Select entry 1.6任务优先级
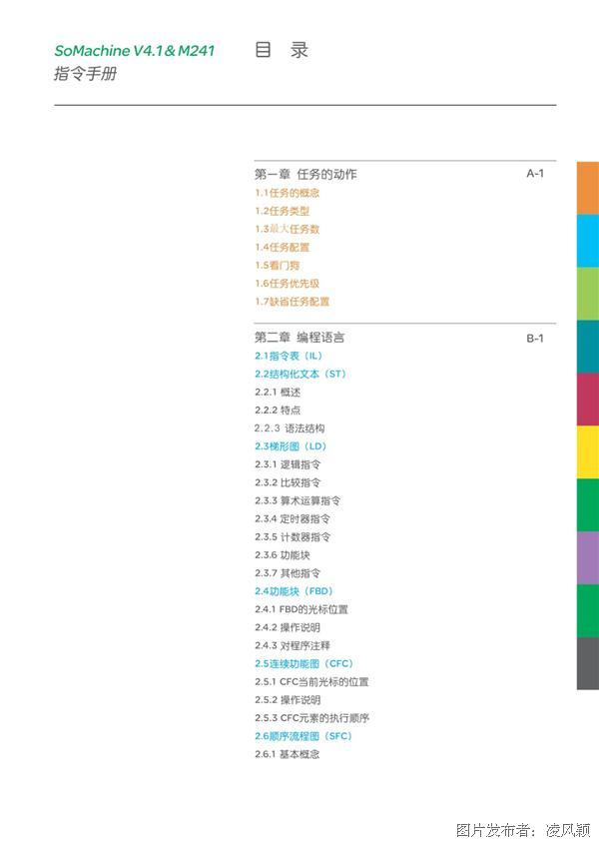This screenshot has width=599, height=847. (287, 284)
